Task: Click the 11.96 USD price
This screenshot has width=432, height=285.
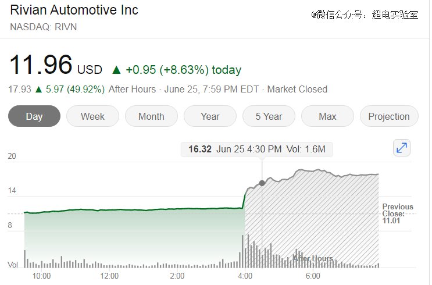Action: tap(56, 65)
